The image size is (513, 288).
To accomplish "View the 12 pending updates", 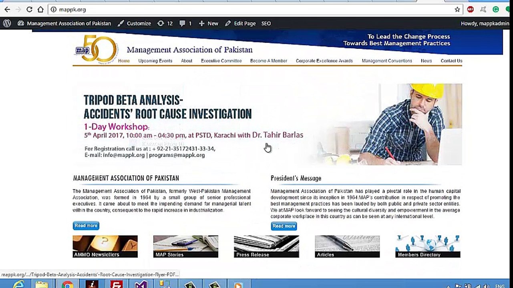I will tap(165, 23).
